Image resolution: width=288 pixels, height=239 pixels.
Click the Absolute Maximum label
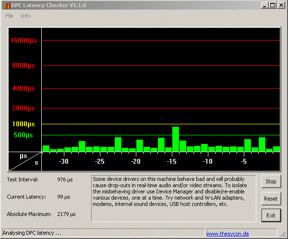tap(29, 214)
